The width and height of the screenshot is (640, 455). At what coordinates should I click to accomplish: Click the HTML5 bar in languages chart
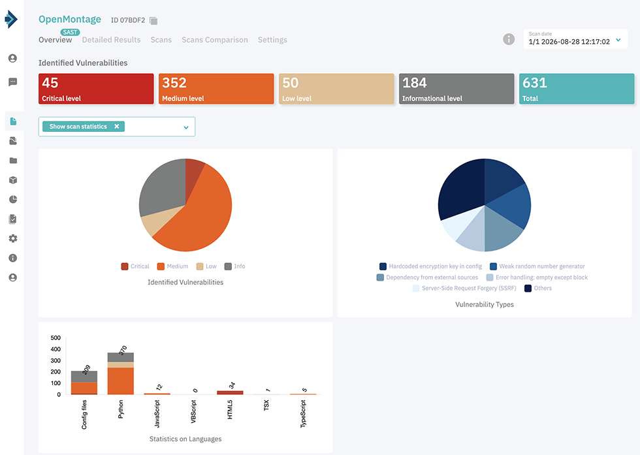click(x=230, y=392)
